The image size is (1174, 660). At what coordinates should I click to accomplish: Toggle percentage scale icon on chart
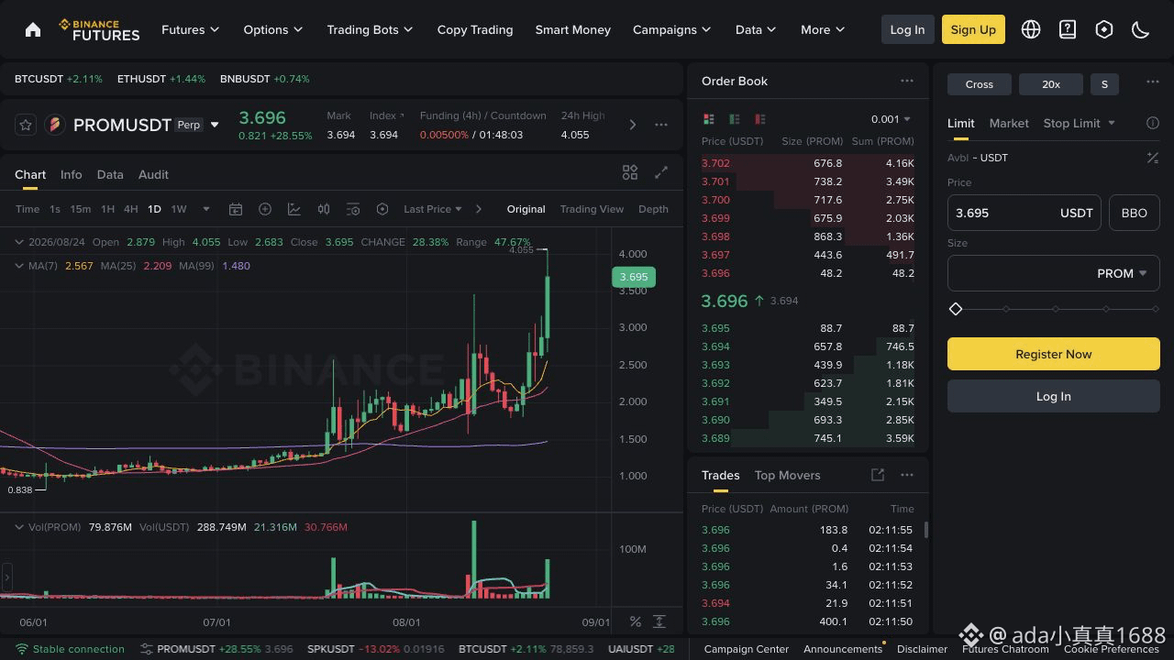(636, 621)
